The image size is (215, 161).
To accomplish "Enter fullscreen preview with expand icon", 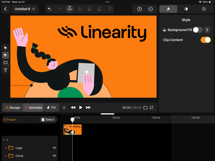I will 151,108.
